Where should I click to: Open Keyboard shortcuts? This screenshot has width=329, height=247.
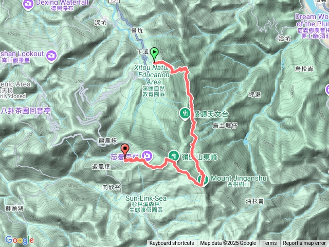point(171,243)
